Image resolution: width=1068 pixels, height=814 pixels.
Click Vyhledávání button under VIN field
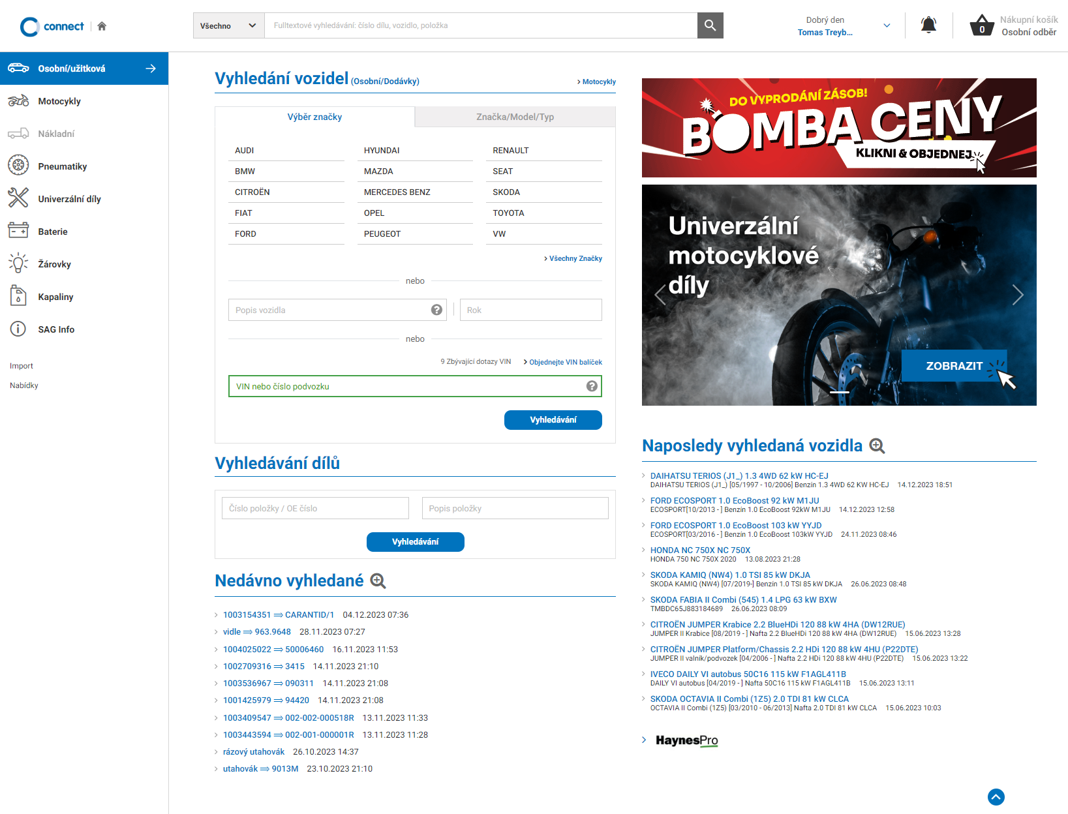[553, 420]
